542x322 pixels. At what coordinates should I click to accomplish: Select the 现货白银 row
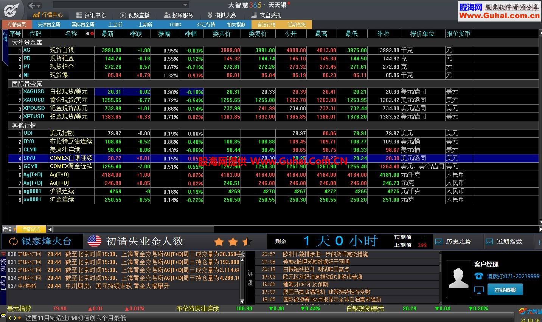click(273, 50)
